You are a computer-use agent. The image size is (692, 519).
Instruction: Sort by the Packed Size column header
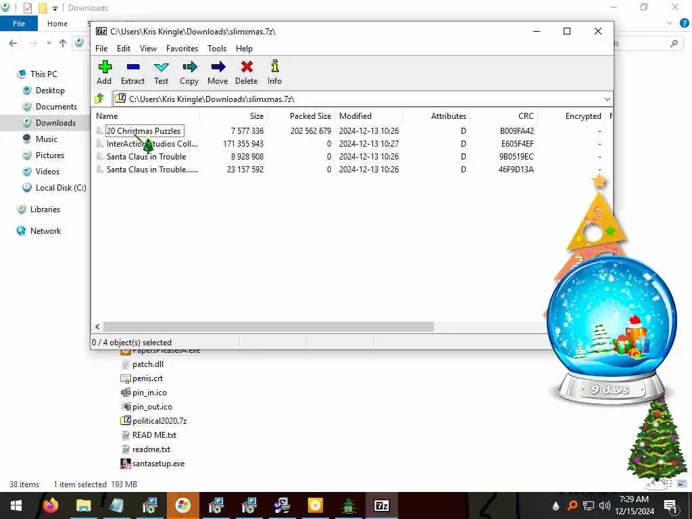click(301, 116)
